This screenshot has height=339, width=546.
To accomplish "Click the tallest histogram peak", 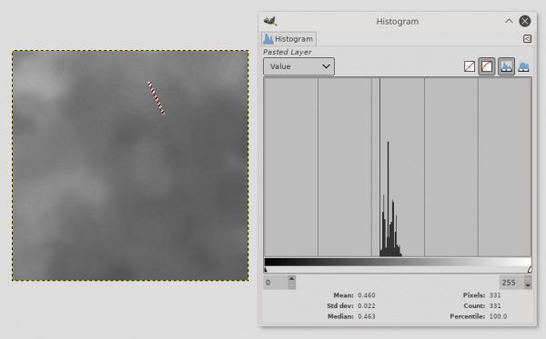I will 388,198.
